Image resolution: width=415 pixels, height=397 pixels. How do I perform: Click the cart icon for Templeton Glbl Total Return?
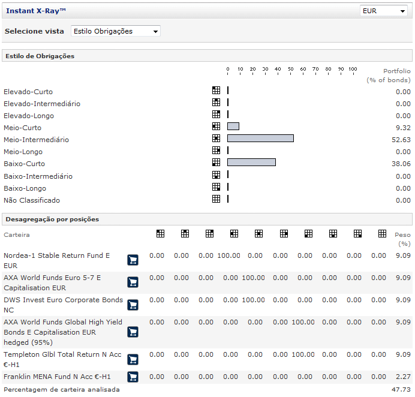coord(133,359)
